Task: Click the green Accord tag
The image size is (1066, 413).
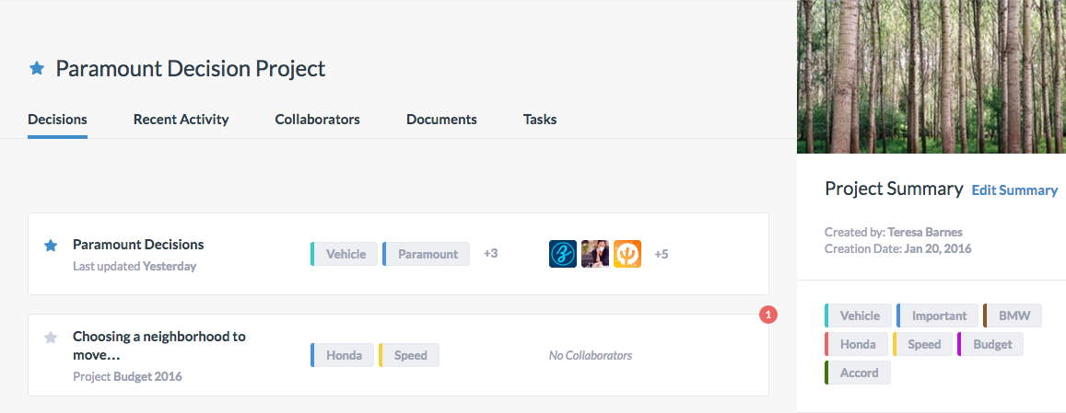Action: pyautogui.click(x=857, y=373)
